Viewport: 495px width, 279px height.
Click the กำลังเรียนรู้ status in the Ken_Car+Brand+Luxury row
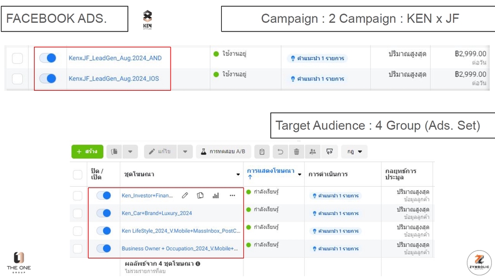pyautogui.click(x=262, y=209)
